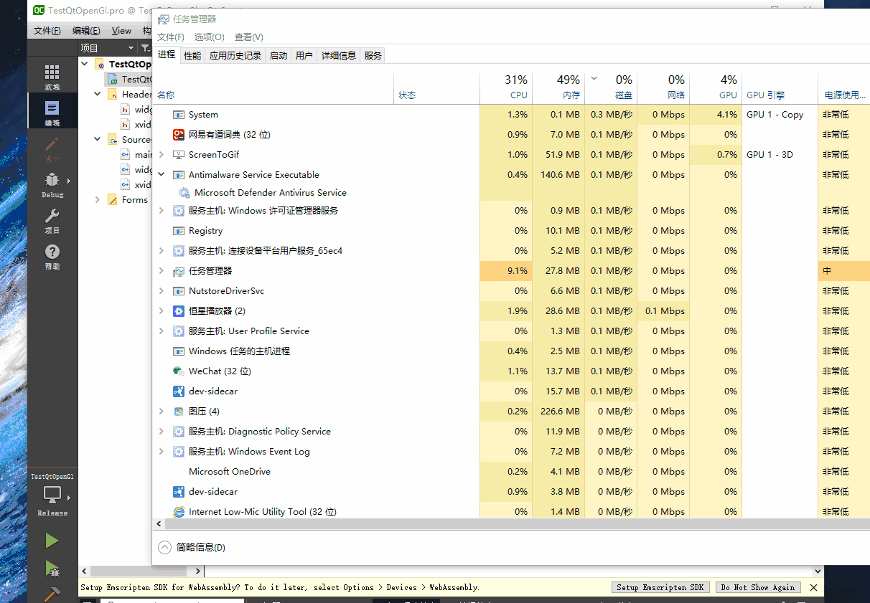Click the 任务管理器 process icon
The height and width of the screenshot is (603, 870).
tap(179, 271)
